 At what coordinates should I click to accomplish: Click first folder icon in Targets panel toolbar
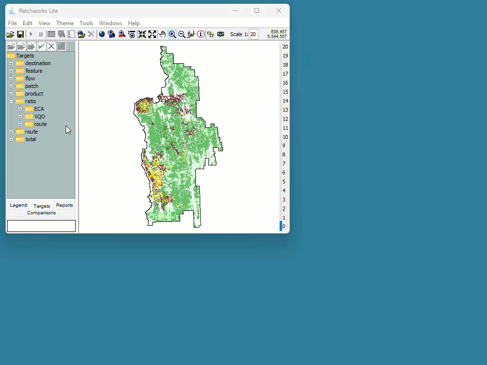point(11,47)
